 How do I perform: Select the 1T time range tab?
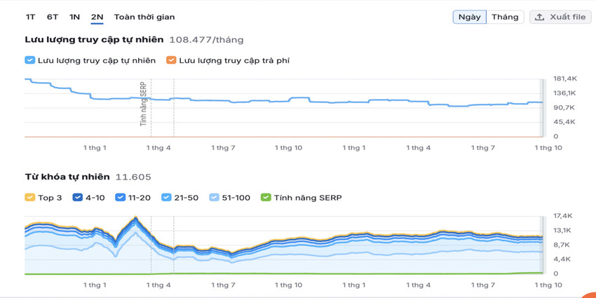point(30,17)
